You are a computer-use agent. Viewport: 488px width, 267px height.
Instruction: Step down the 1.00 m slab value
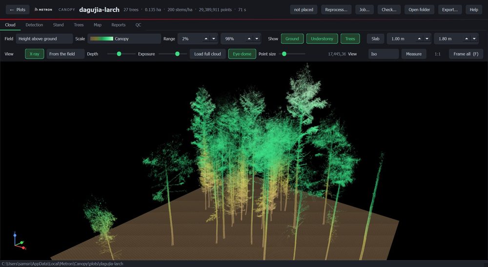pyautogui.click(x=427, y=39)
